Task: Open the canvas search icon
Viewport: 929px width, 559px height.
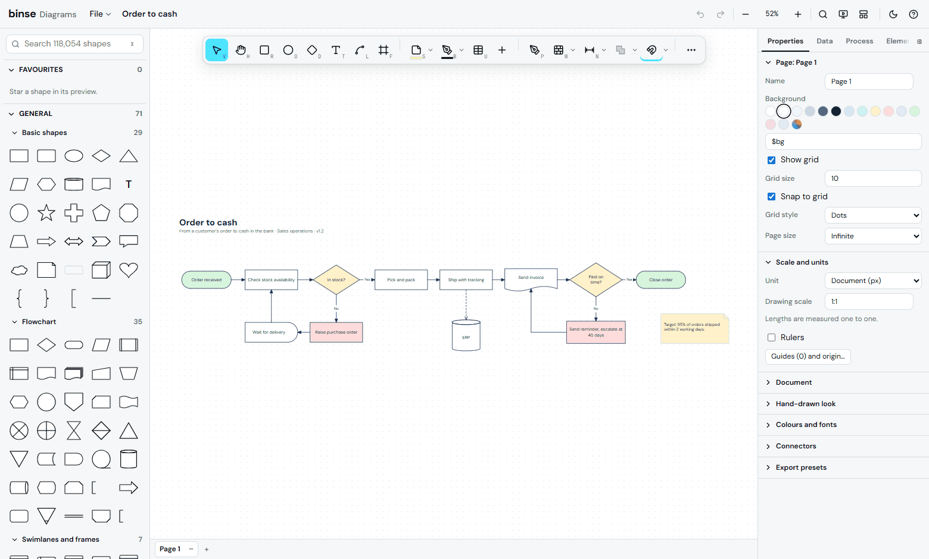Action: click(x=823, y=14)
